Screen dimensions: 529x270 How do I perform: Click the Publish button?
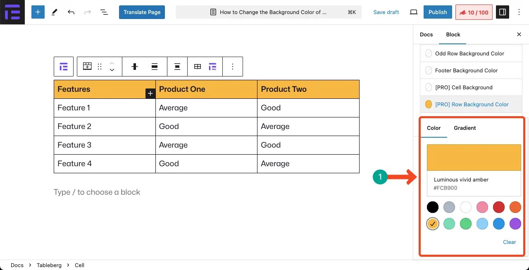point(438,12)
